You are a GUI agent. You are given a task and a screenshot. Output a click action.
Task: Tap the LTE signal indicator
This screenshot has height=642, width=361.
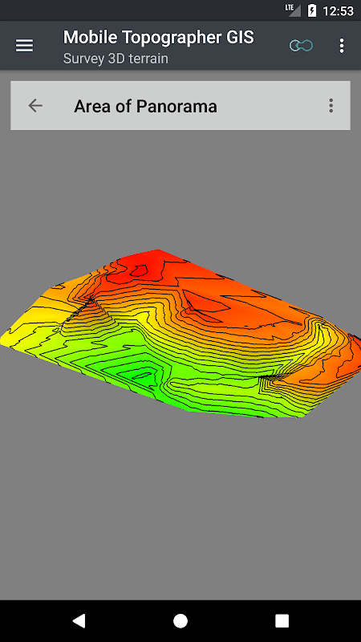(x=293, y=10)
